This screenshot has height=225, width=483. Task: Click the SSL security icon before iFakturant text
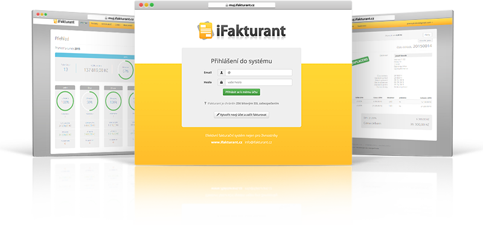pos(205,104)
